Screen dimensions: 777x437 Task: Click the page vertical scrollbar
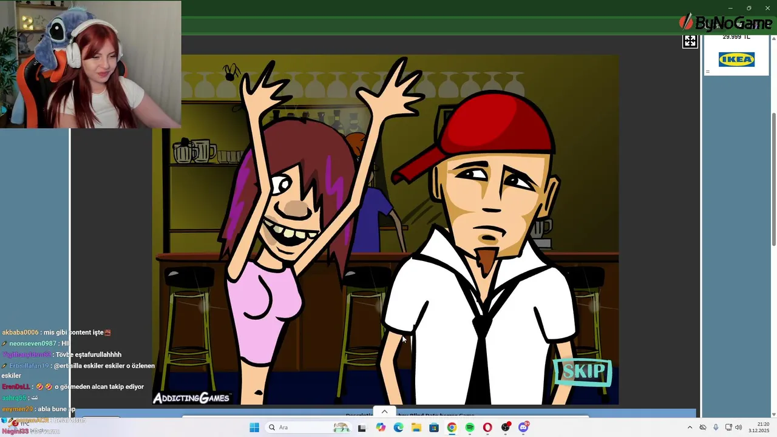(x=773, y=180)
